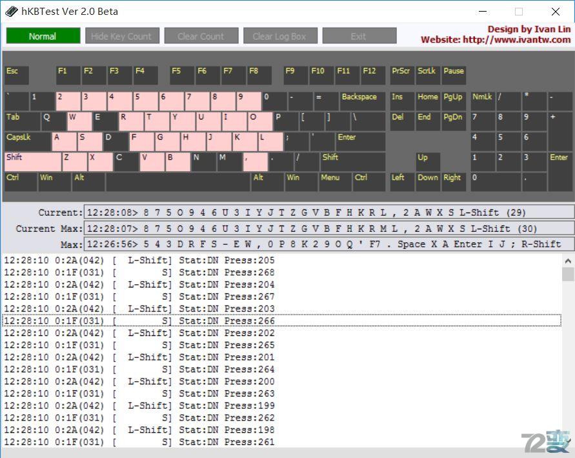Viewport: 575px width, 458px height.
Task: Click the Current keys text field
Action: (x=329, y=213)
